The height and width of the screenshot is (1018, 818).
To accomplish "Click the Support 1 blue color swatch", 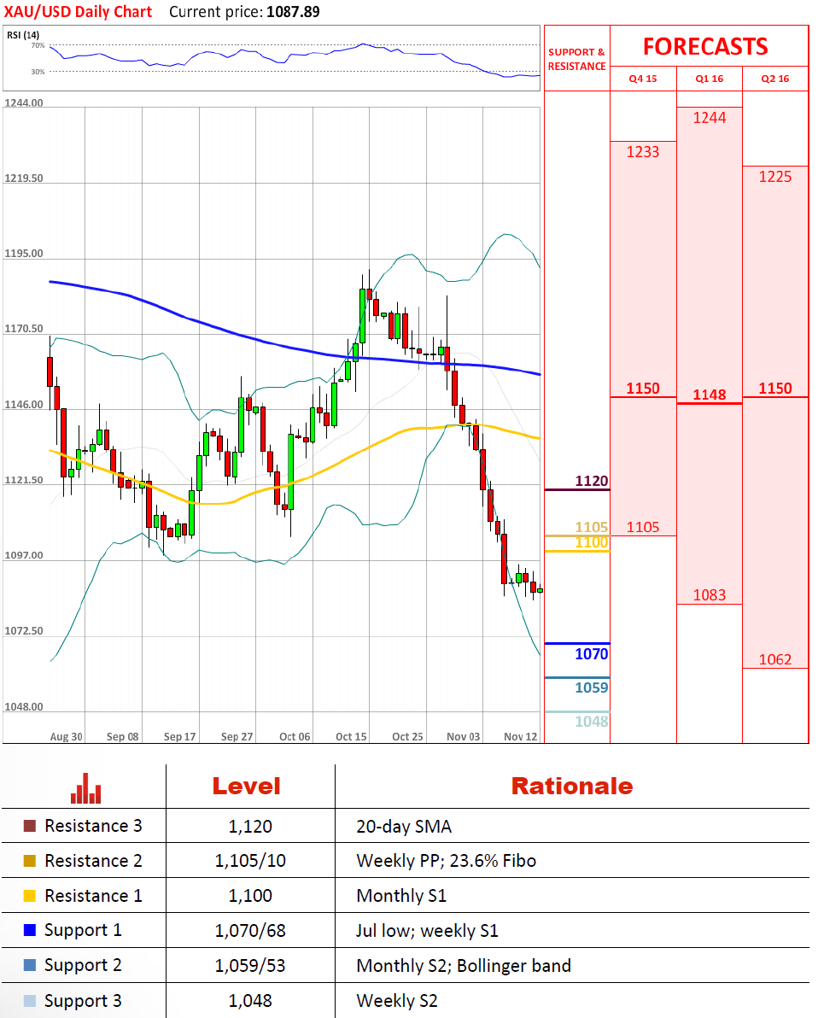I will [30, 930].
